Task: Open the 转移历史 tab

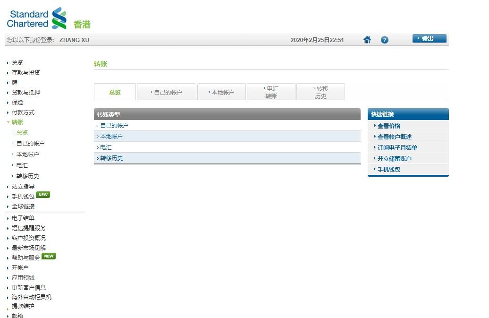Action: tap(320, 92)
